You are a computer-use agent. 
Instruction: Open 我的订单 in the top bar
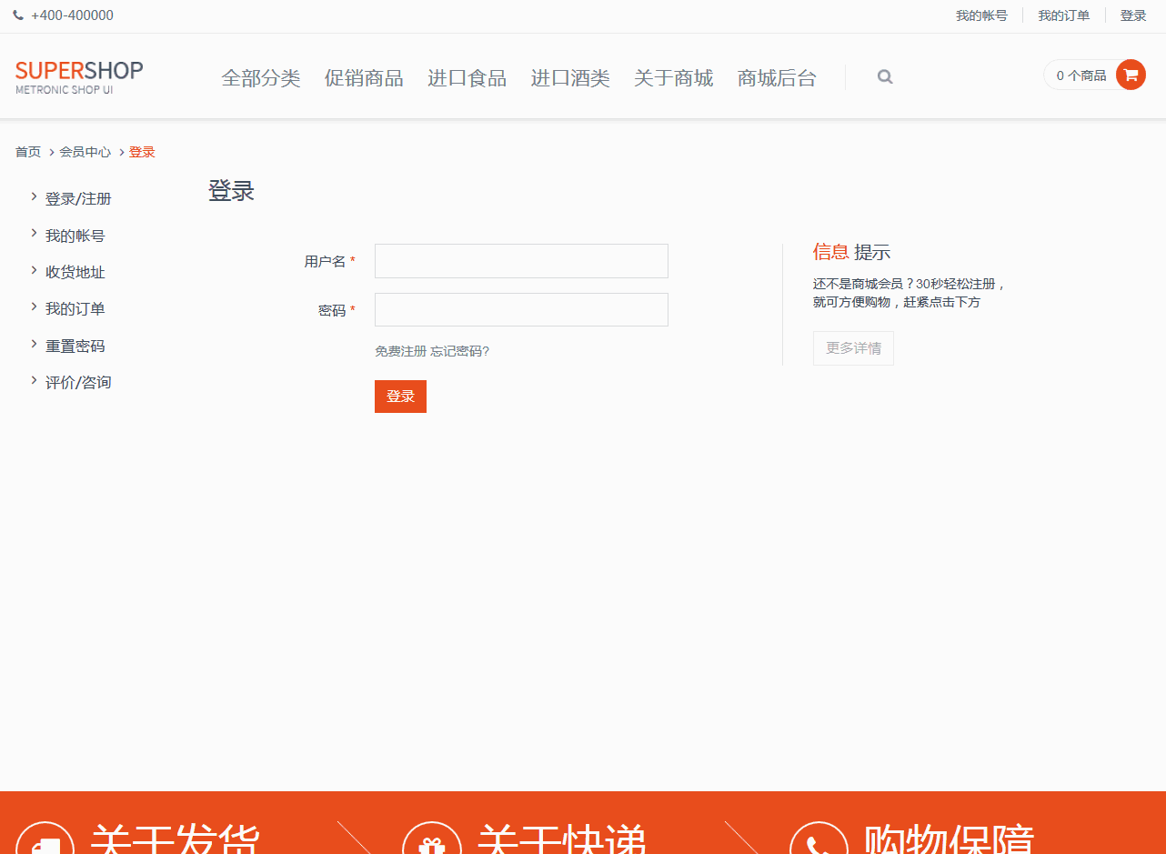[x=1063, y=15]
